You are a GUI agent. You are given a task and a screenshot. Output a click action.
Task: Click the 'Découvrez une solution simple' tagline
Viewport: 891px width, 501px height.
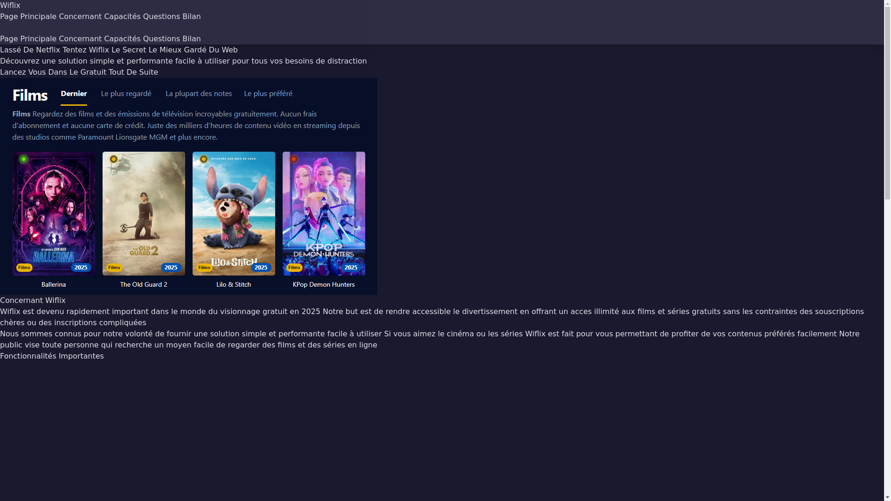pos(183,61)
